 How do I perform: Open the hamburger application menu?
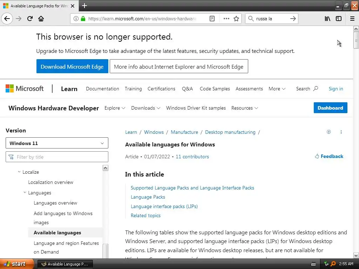coord(352,19)
